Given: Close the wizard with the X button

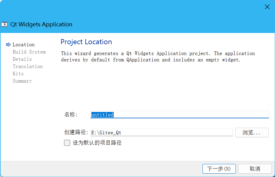Looking at the screenshot, I should tap(267, 7).
